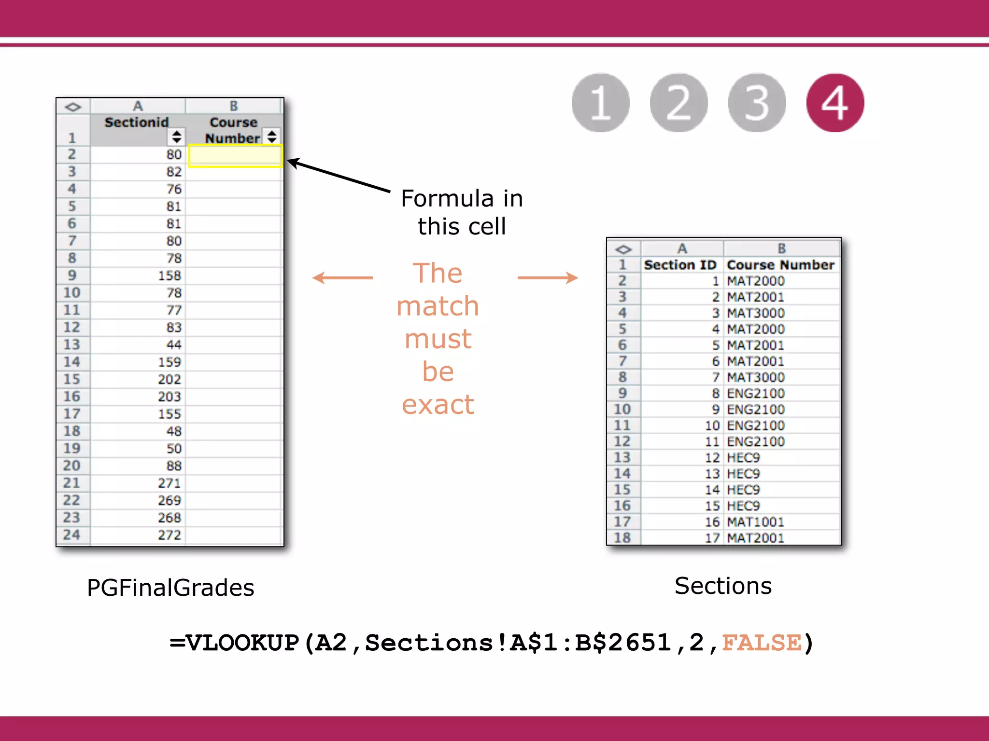Click the select-all corner of PGFinalGrades sheet

73,107
